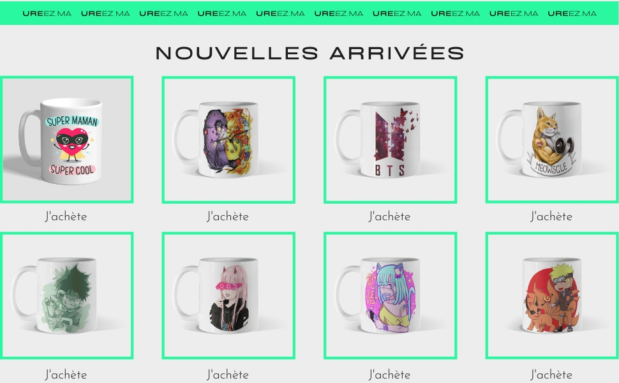Click J'achète under Meowscle mug
The width and height of the screenshot is (619, 383).
coord(551,216)
